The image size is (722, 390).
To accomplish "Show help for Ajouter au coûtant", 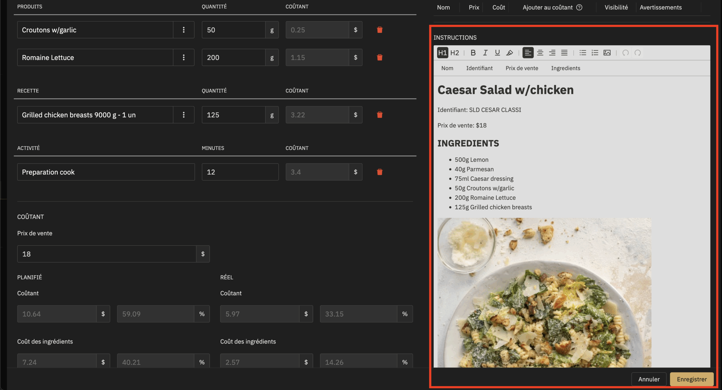I will [579, 7].
